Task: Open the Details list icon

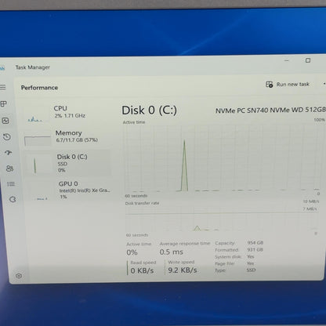Action: 11,184
